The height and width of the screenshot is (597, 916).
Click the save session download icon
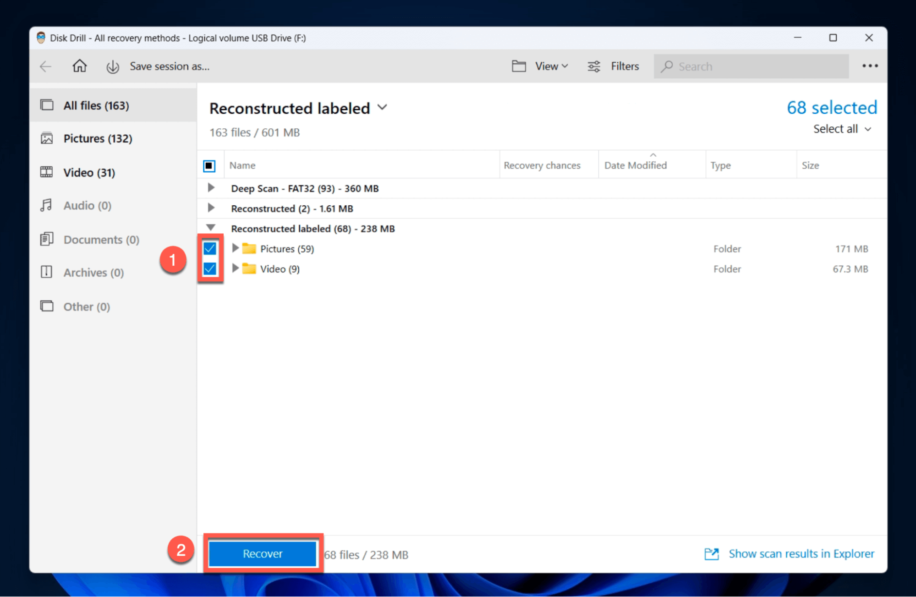[113, 67]
